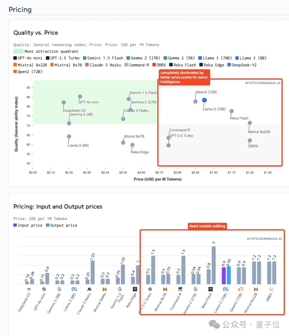Toggle the Output price legend entry
The width and height of the screenshot is (289, 336).
tap(61, 225)
